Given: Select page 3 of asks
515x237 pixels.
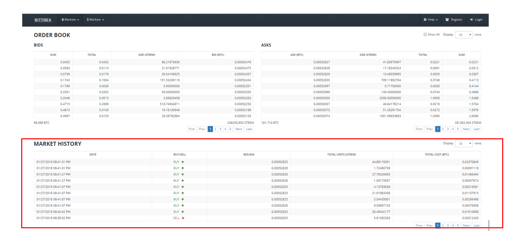Looking at the screenshot, I should click(448, 129).
